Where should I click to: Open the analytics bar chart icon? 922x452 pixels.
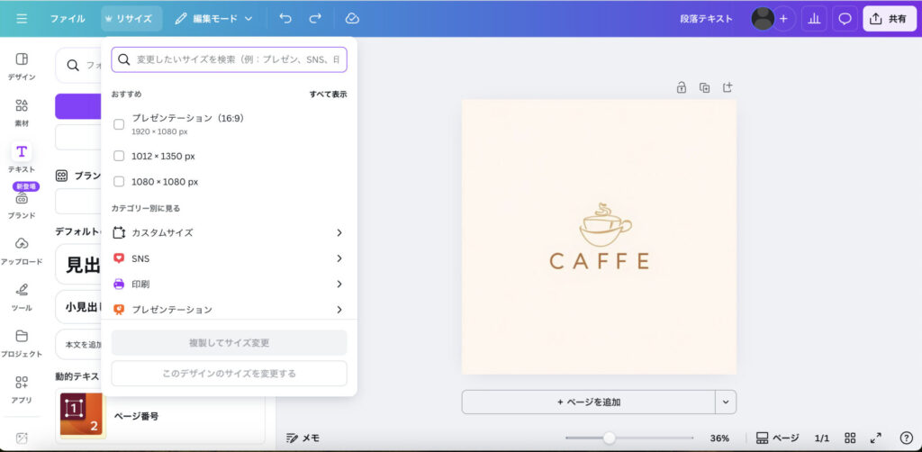click(x=814, y=18)
